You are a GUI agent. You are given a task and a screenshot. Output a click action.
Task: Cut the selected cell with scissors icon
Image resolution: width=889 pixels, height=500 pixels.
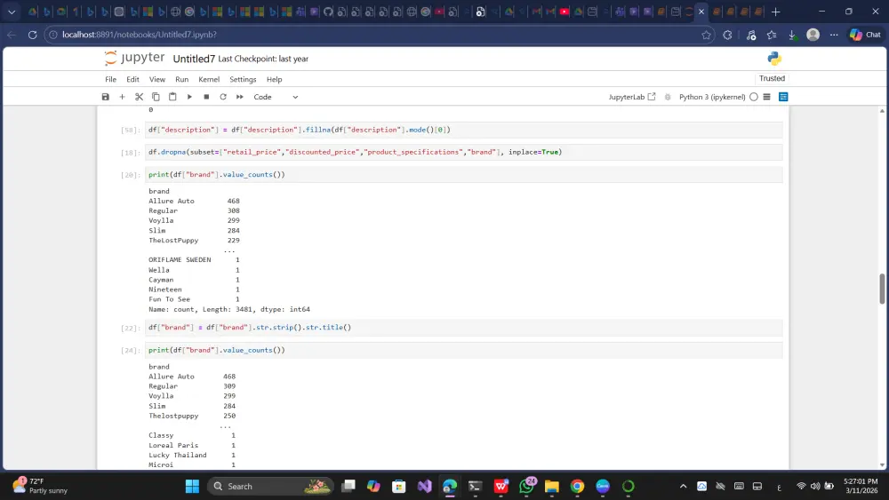pyautogui.click(x=139, y=97)
